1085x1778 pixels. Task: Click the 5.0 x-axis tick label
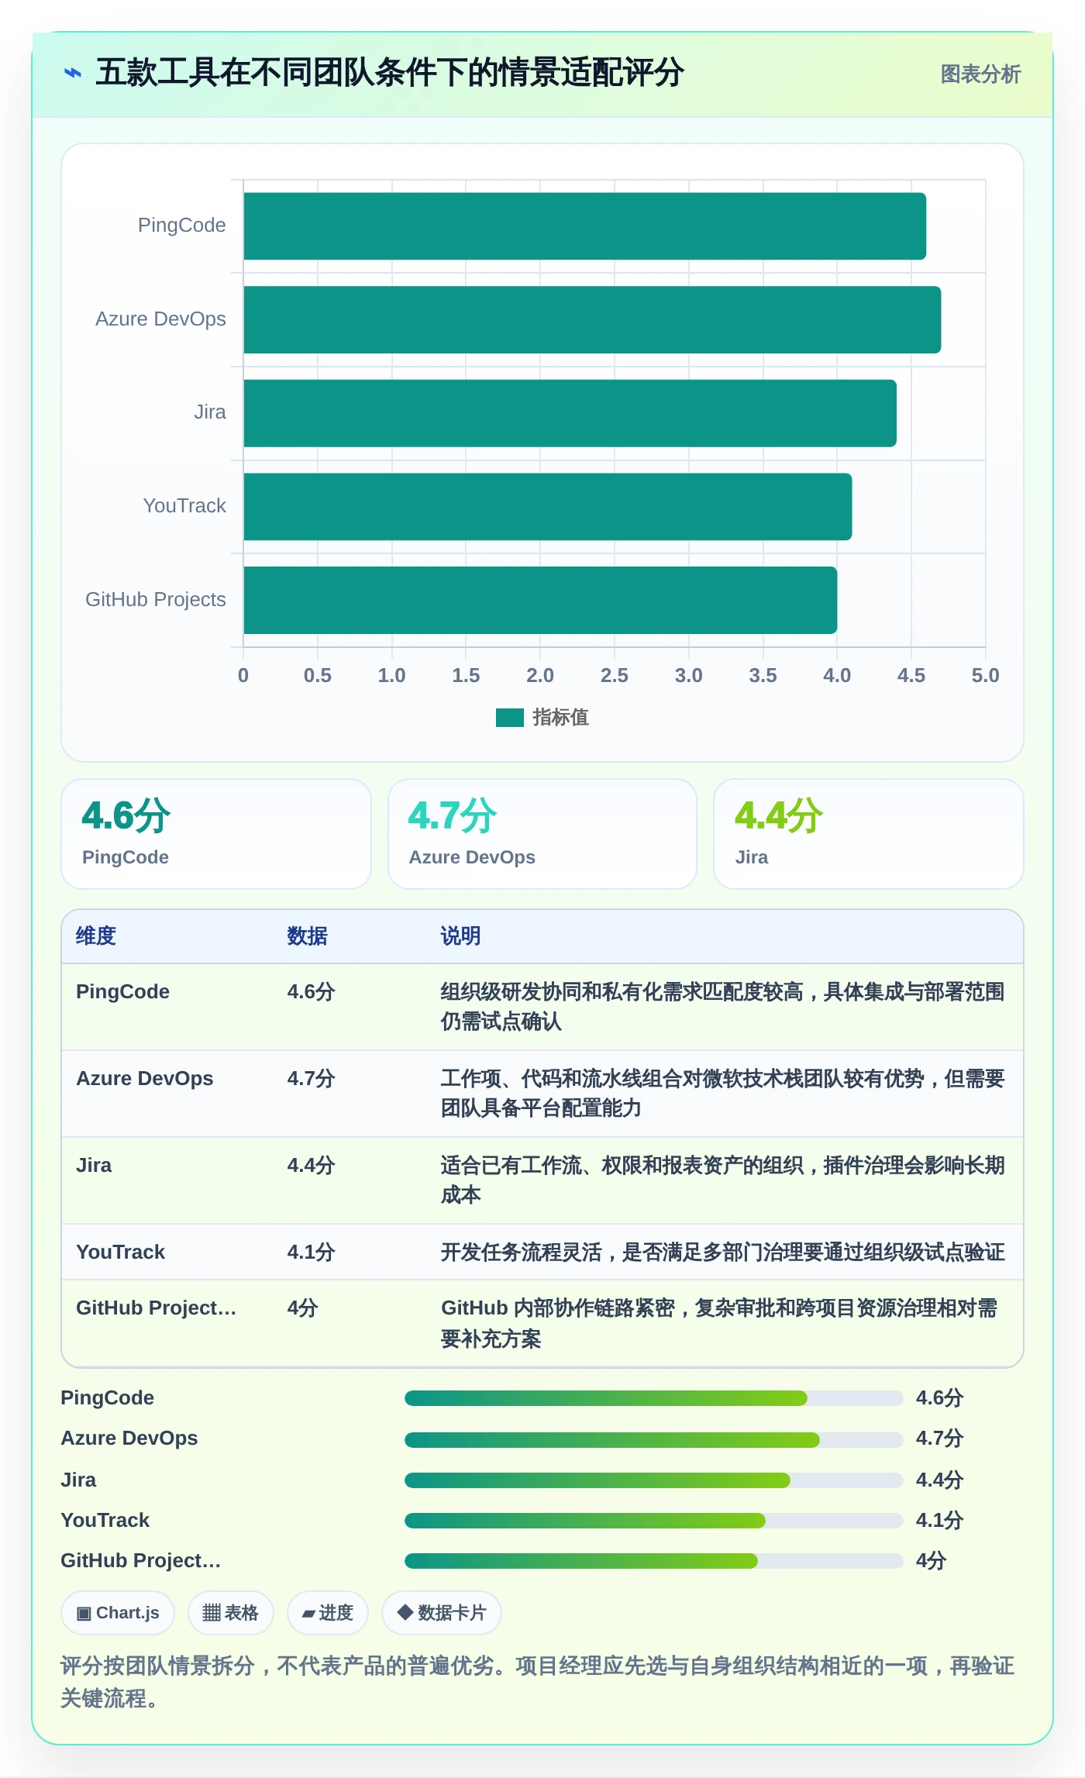[x=985, y=676]
